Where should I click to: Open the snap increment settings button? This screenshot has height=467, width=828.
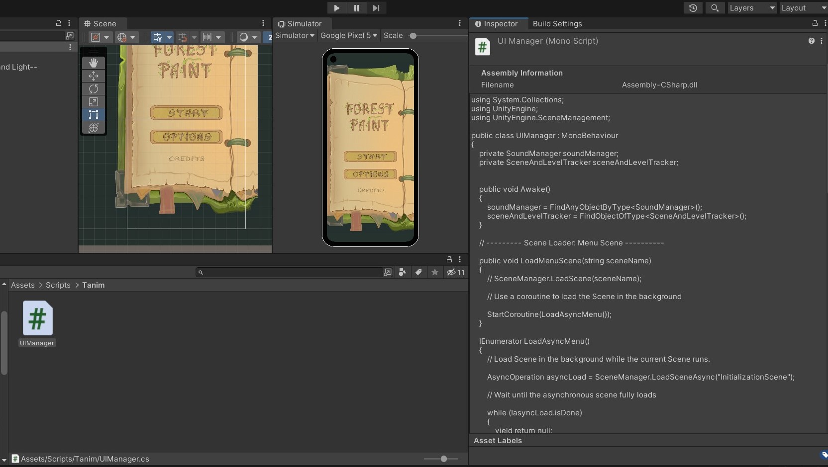click(207, 37)
